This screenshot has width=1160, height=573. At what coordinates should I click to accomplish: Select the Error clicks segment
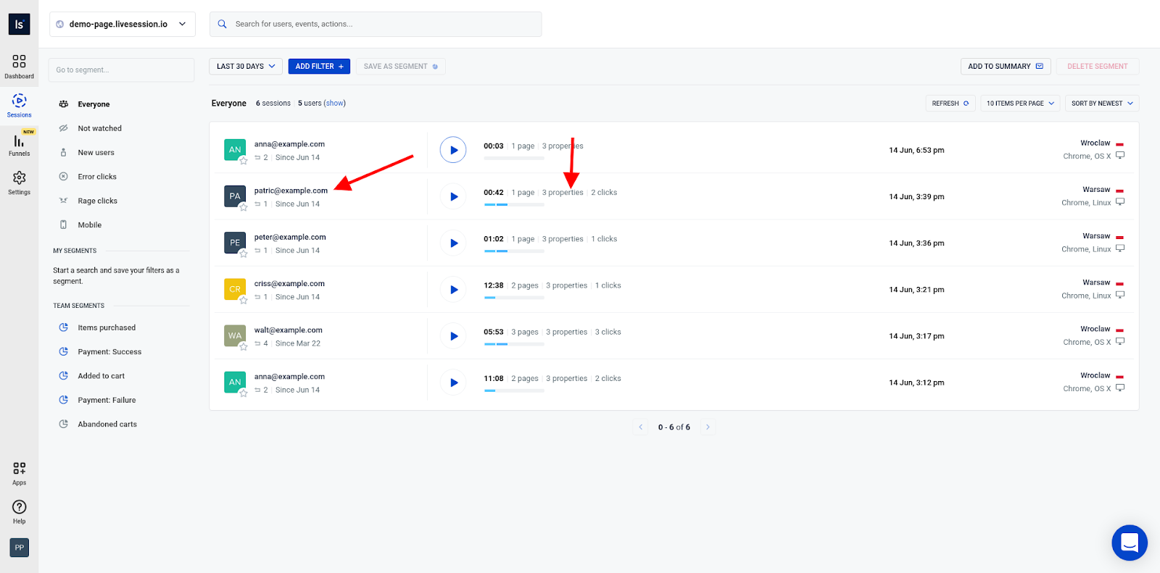(97, 177)
